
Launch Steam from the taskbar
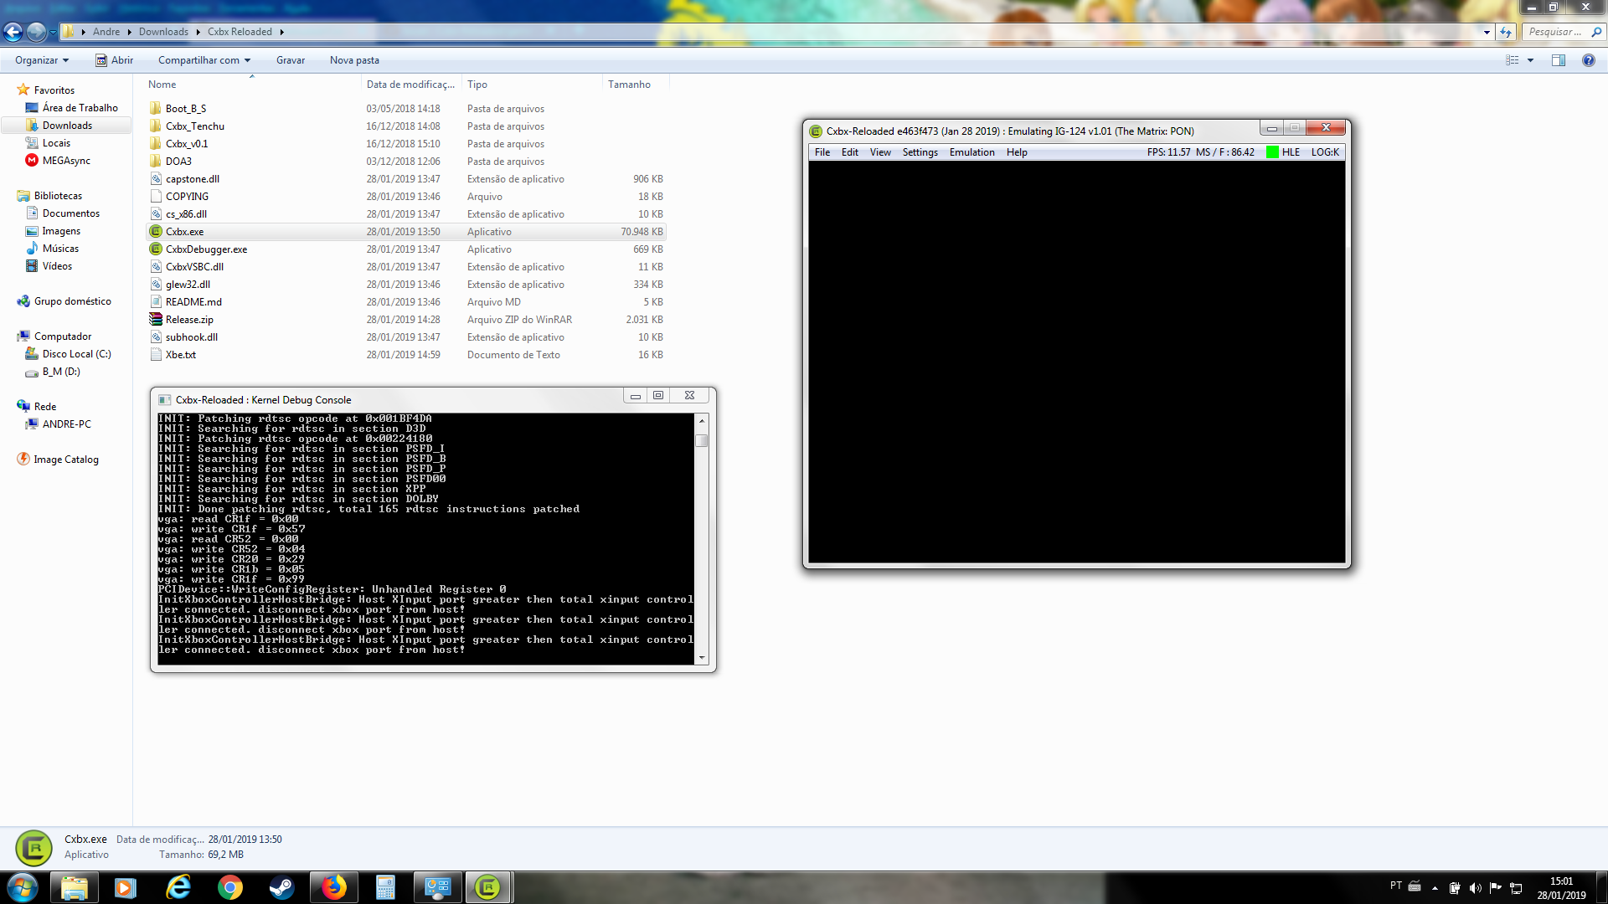coord(281,887)
